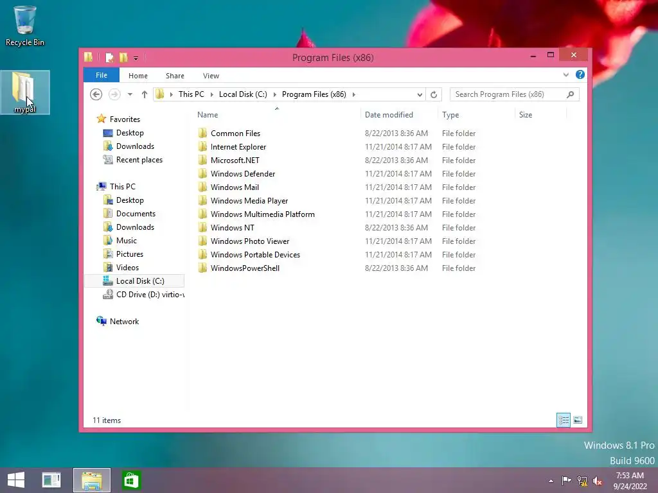
Task: Select CD Drive (D:) virtio in navigation pane
Action: coord(143,295)
